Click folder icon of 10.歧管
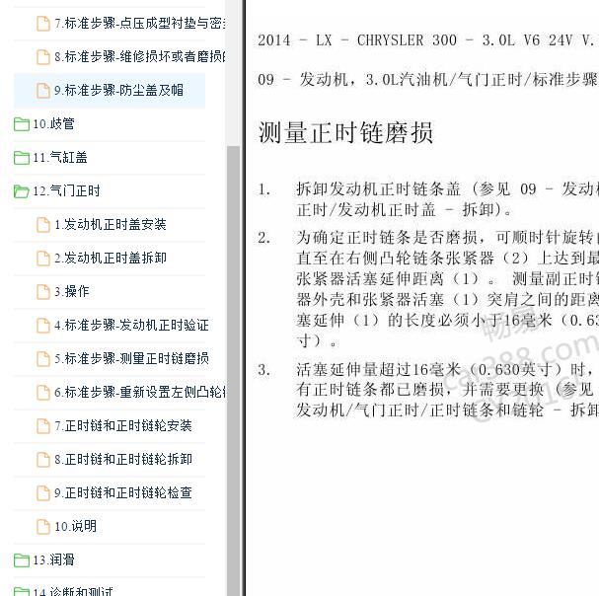The image size is (599, 596). pyautogui.click(x=22, y=124)
